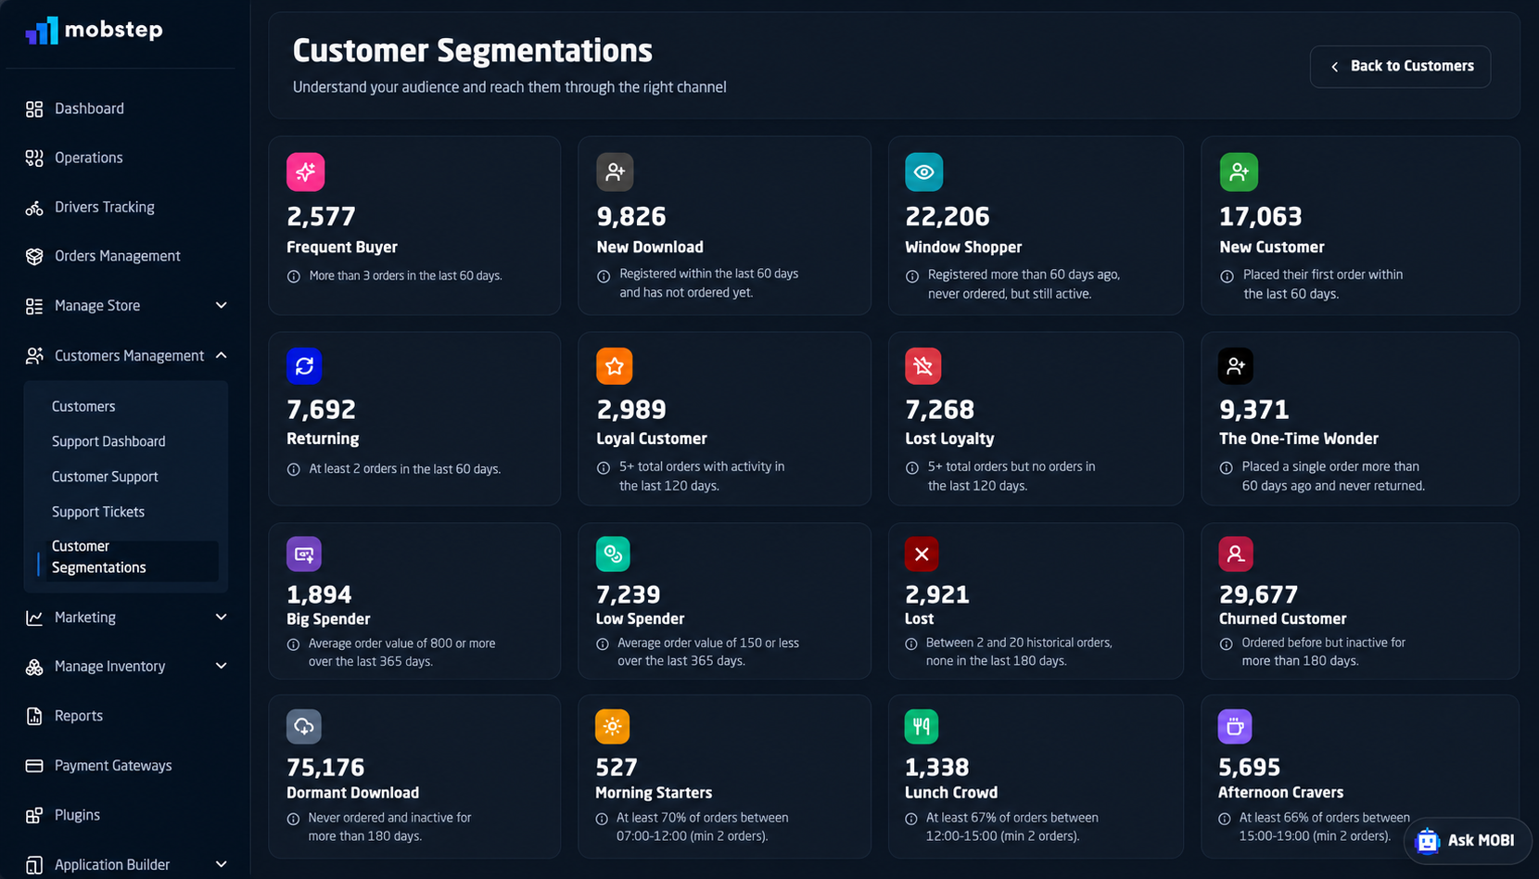Click the Big Spender purple icon
This screenshot has height=879, width=1539.
point(304,554)
